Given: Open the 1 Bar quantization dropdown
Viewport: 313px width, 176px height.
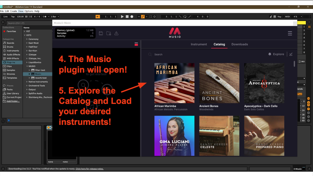Looking at the screenshot, I should (x=55, y=17).
